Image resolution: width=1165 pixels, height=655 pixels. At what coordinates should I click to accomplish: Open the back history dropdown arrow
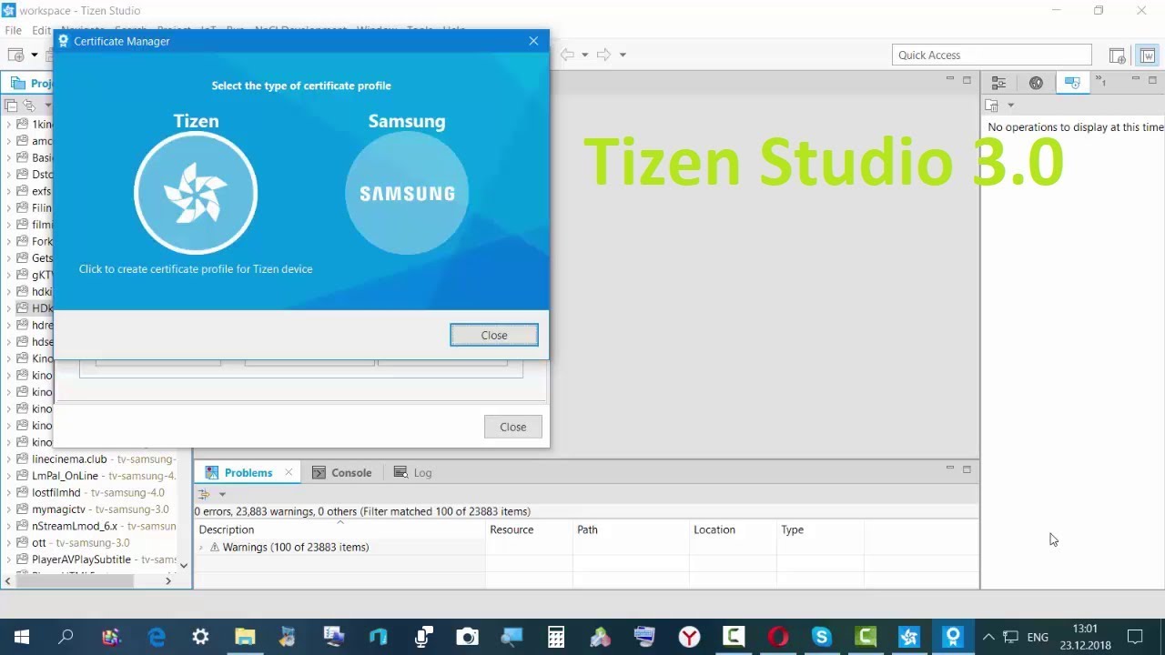tap(584, 55)
